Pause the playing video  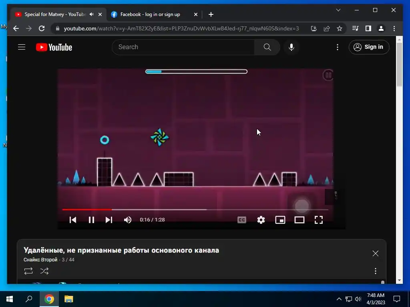[91, 220]
